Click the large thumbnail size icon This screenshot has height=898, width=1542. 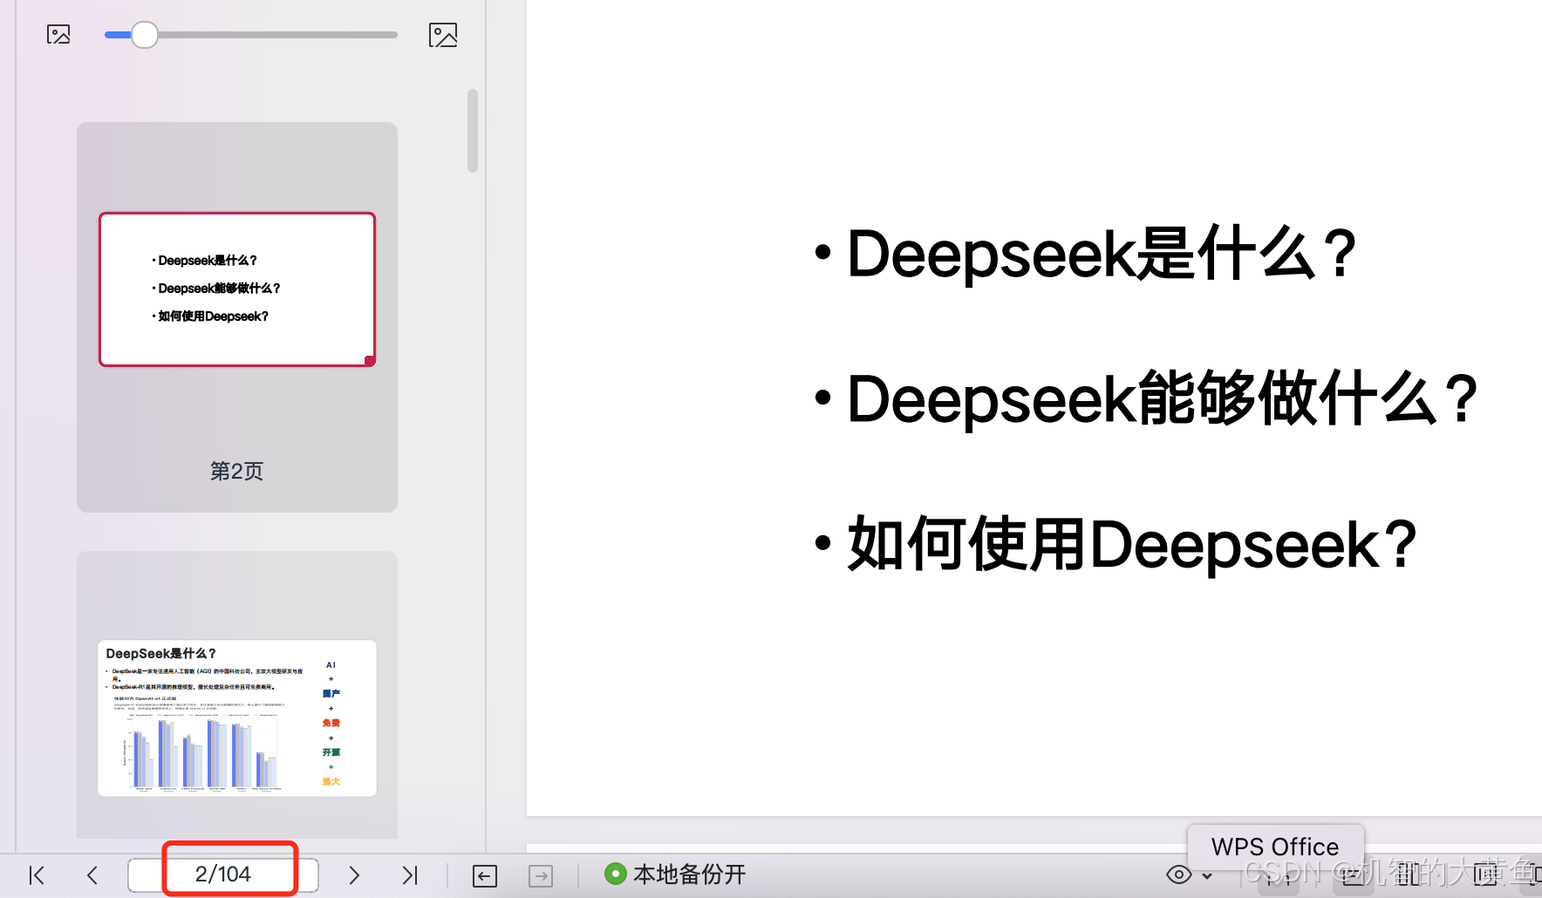pyautogui.click(x=443, y=35)
